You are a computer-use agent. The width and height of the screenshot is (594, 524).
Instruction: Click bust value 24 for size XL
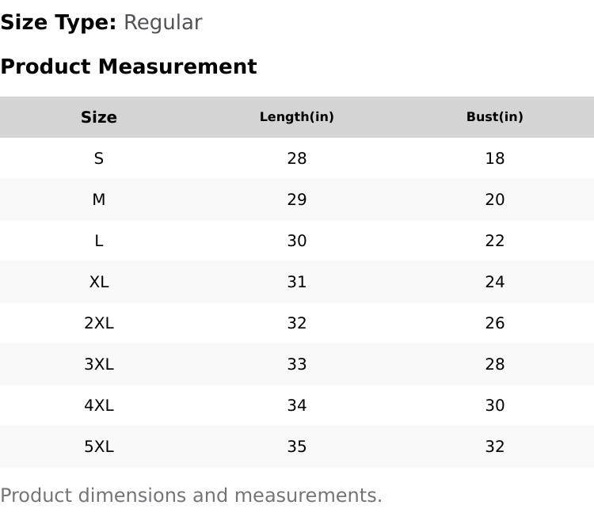[x=495, y=282]
